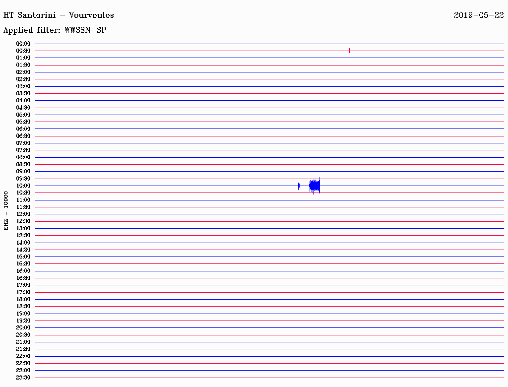This screenshot has height=387, width=508.
Task: Click the 07:00 time label
Action: (23, 143)
